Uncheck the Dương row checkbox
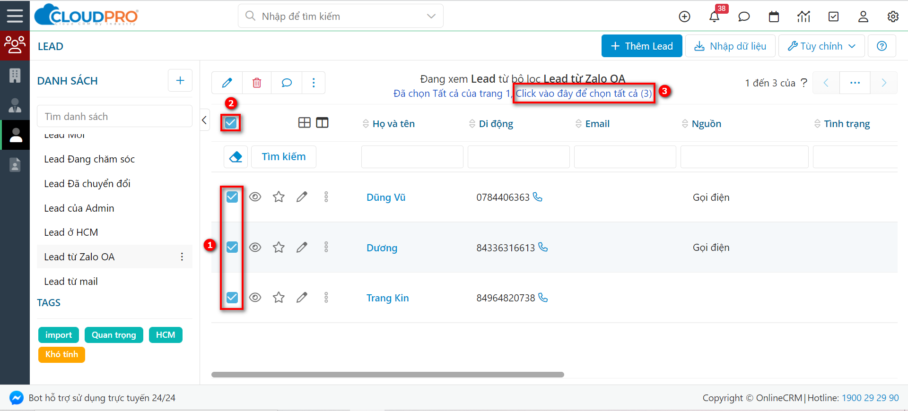The height and width of the screenshot is (411, 908). tap(232, 247)
